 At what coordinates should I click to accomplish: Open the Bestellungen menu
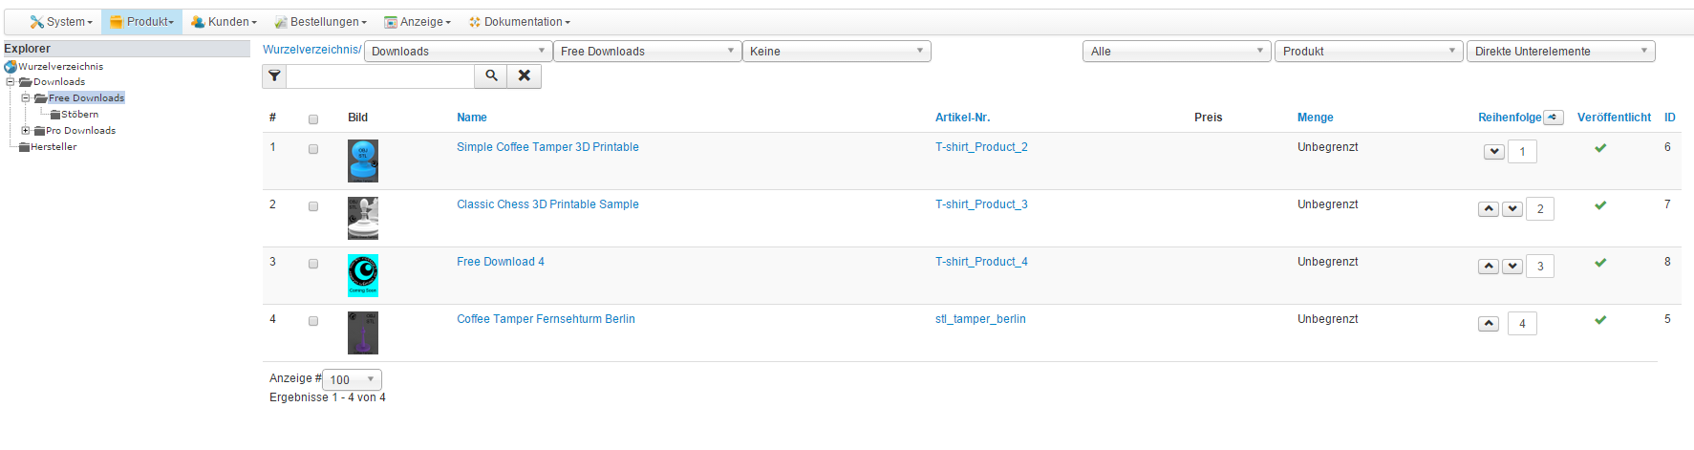tap(321, 22)
